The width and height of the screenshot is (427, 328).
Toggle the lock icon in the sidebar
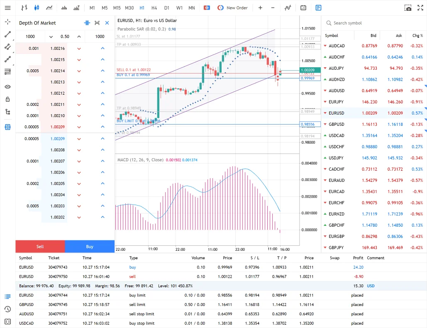[7, 99]
